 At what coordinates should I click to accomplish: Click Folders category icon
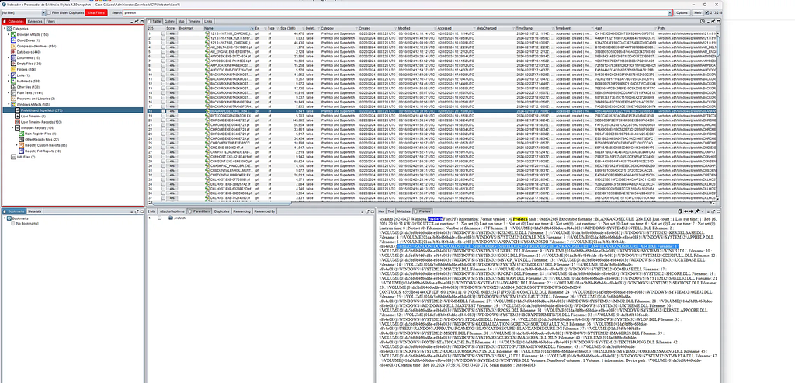tap(12, 69)
